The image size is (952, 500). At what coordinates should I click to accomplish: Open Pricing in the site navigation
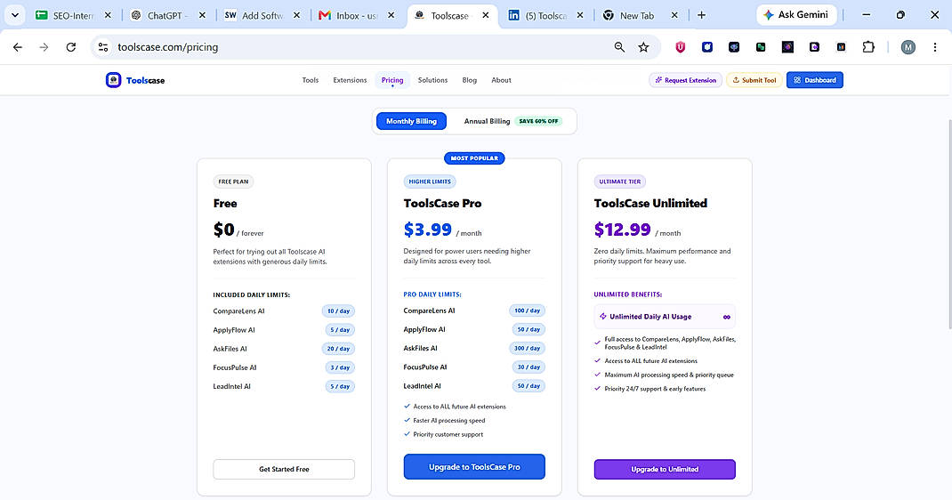(392, 80)
